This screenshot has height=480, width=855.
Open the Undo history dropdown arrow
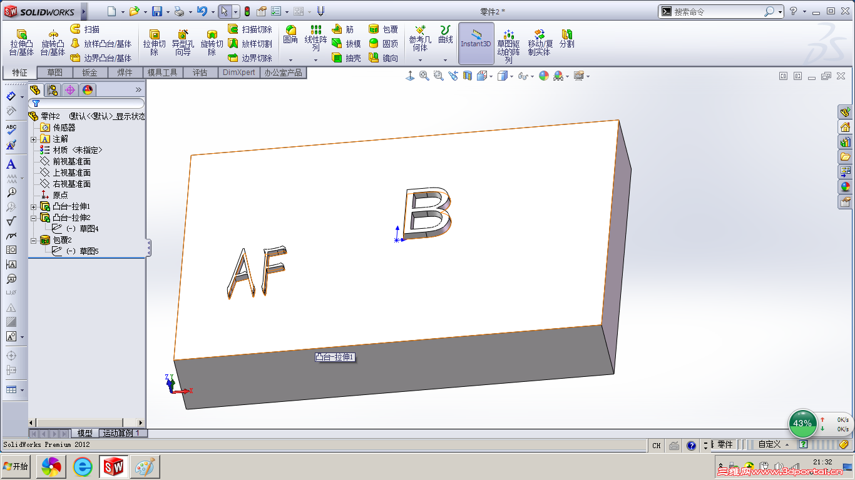[212, 12]
